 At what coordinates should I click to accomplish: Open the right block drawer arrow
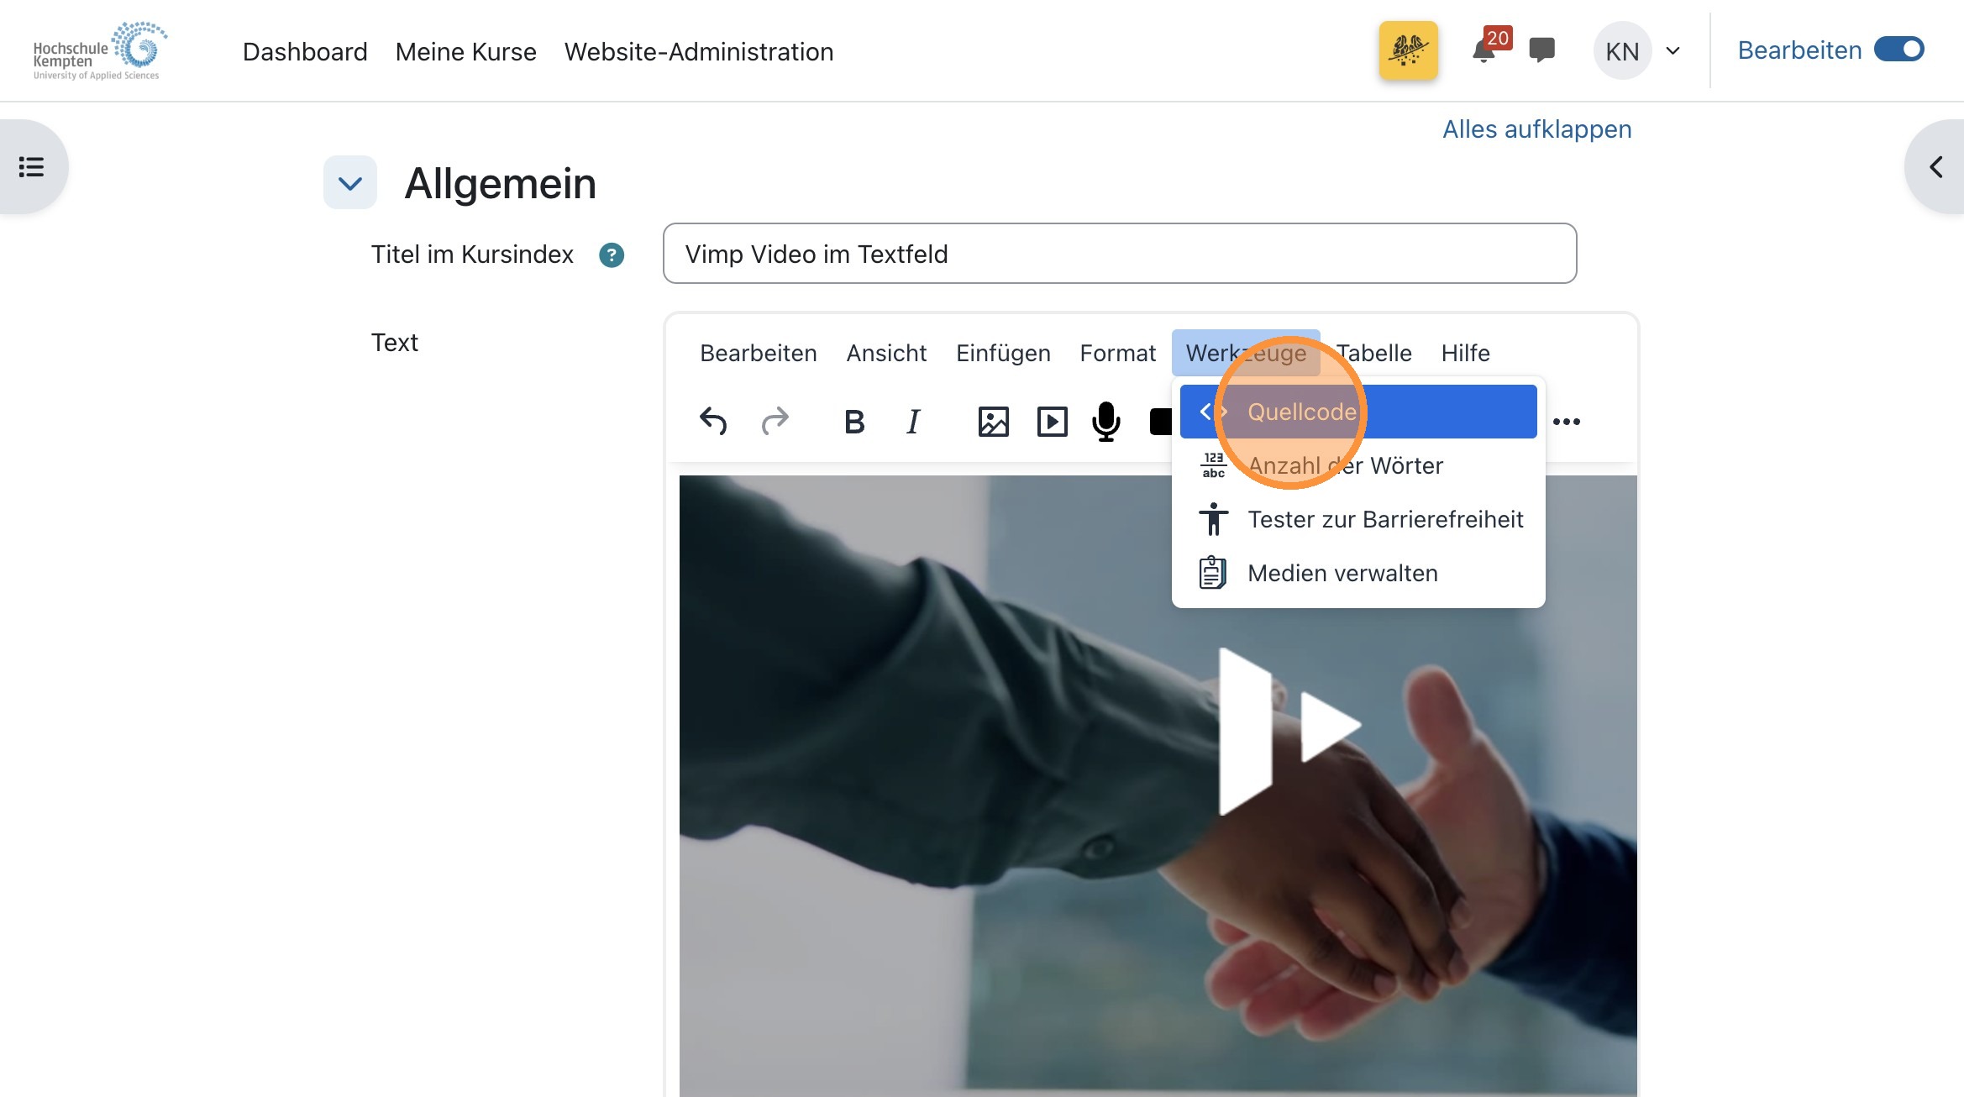(x=1935, y=166)
